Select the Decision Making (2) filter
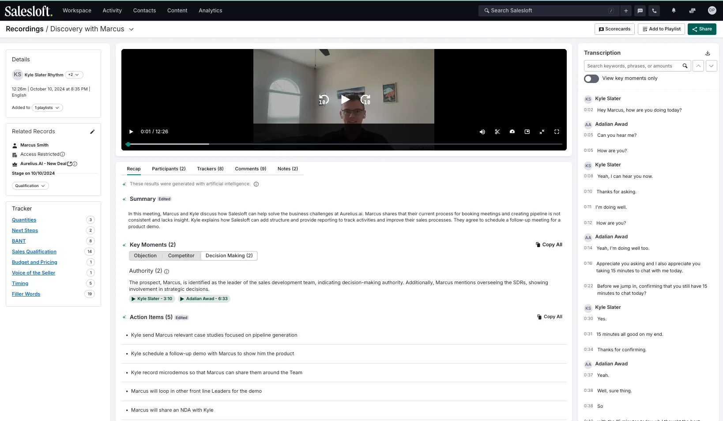Image resolution: width=723 pixels, height=421 pixels. [x=229, y=256]
